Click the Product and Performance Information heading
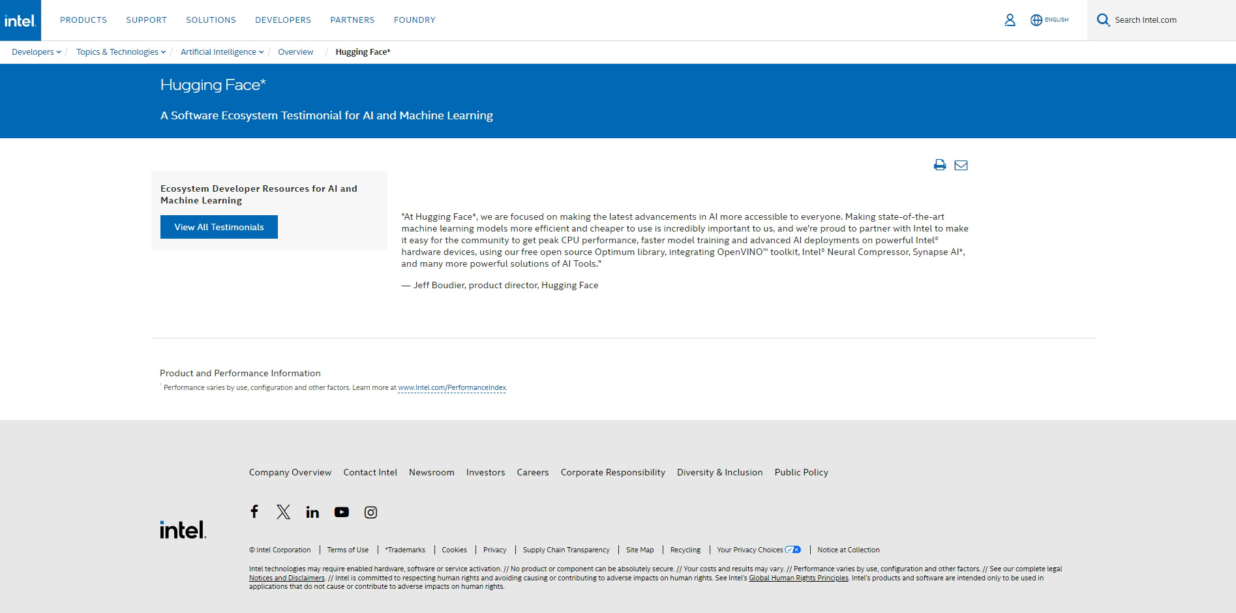The height and width of the screenshot is (613, 1236). pyautogui.click(x=240, y=373)
